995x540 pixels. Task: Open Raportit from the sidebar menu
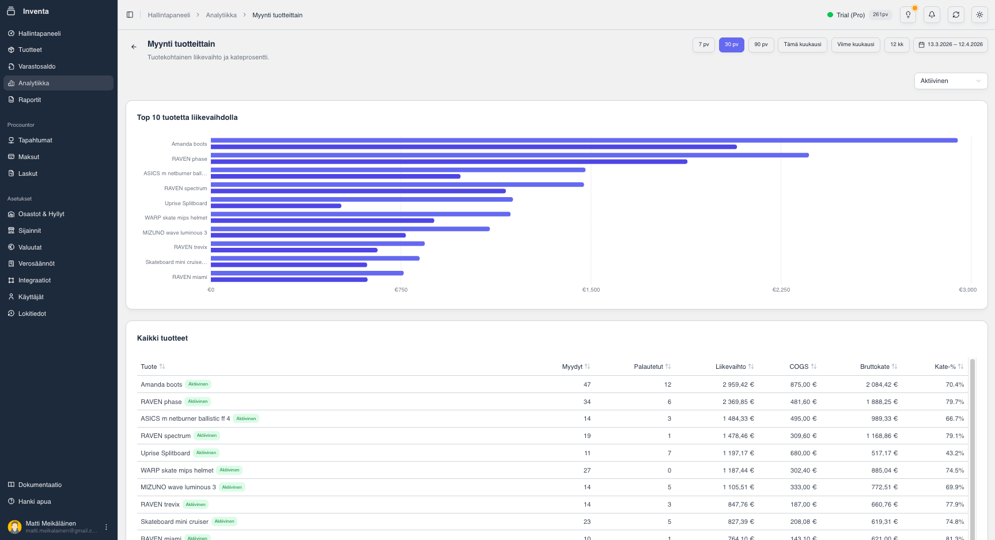tap(29, 100)
